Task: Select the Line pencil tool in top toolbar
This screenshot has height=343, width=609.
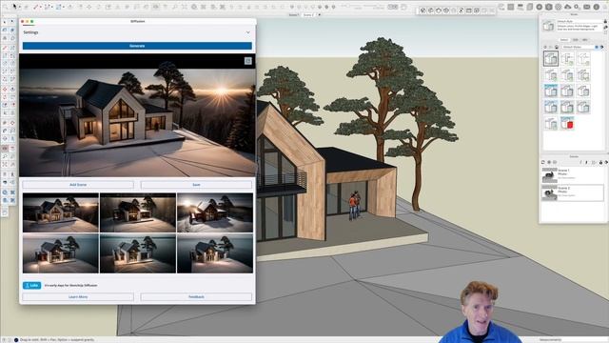Action: click(35, 7)
